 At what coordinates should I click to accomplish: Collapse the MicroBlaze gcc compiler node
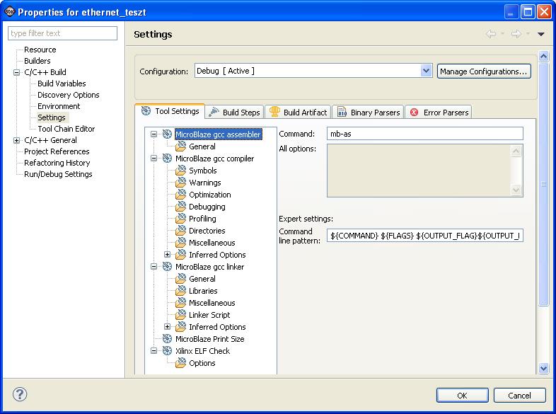click(154, 159)
